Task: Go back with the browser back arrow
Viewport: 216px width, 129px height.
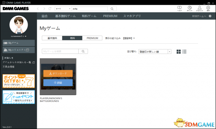Action: click(x=38, y=9)
